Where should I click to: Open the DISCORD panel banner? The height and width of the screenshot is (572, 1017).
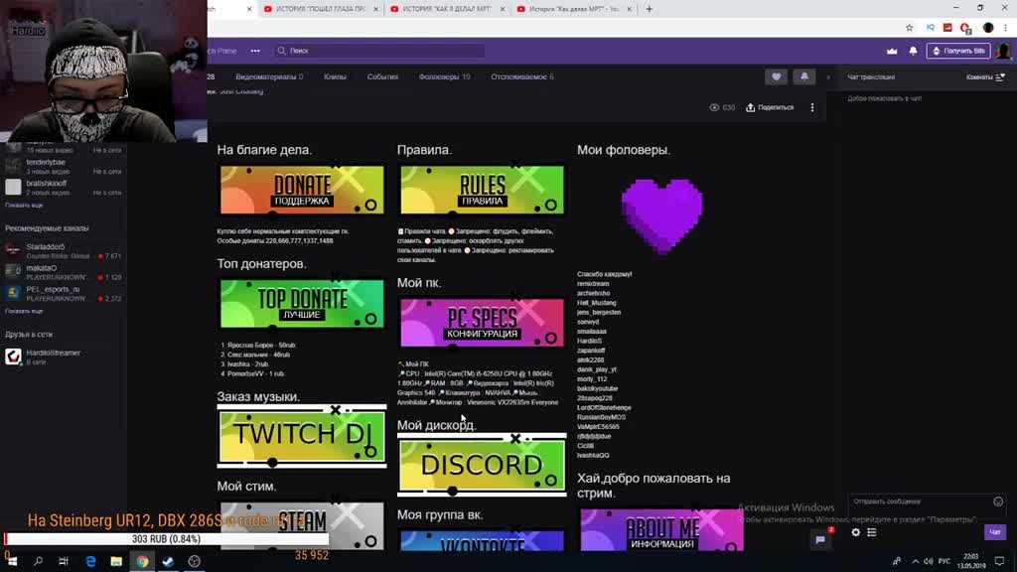[x=482, y=465]
